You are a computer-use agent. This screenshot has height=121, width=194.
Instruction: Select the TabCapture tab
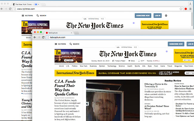59,33
